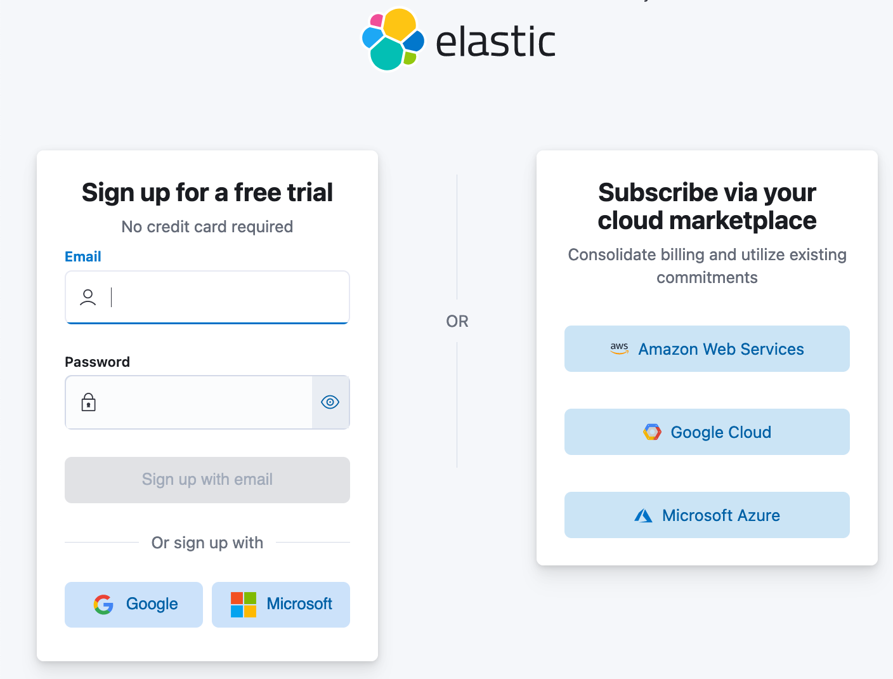Click inside the Password input field
Screen dimensions: 893x679
pos(190,402)
